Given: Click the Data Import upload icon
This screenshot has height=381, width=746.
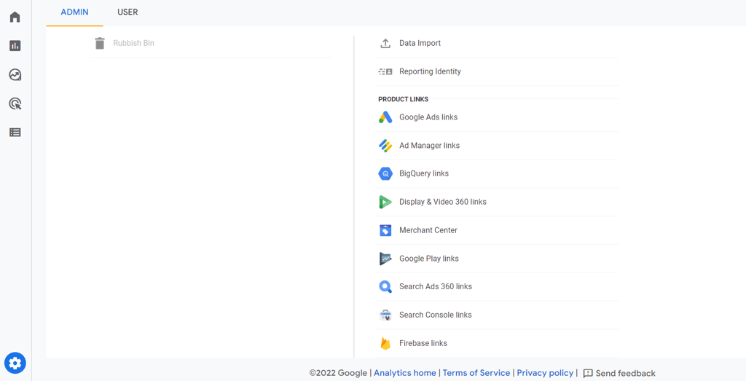Looking at the screenshot, I should [385, 43].
